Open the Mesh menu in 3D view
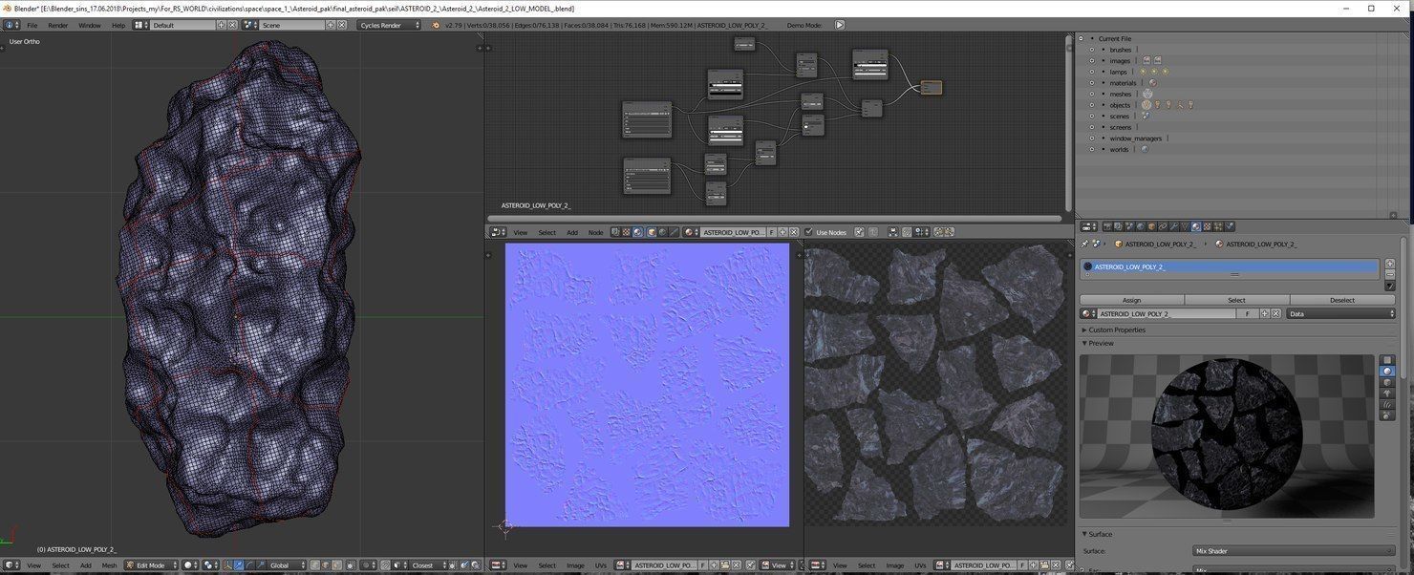 109,565
